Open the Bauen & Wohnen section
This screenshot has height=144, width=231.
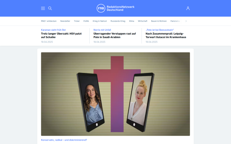tap(159, 21)
